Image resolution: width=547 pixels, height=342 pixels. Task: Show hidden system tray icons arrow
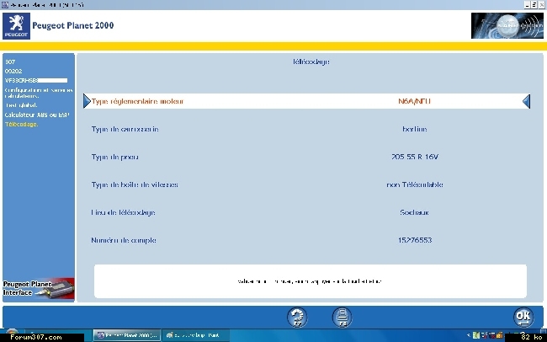point(469,335)
